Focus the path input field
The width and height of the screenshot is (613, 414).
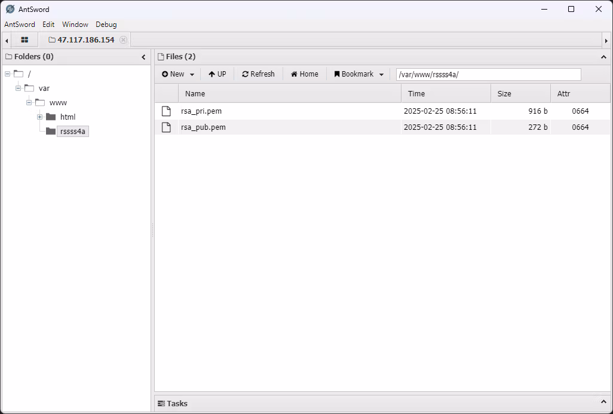click(x=488, y=74)
